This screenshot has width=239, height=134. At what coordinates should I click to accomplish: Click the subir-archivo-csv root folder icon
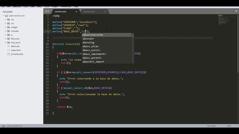click(6, 16)
